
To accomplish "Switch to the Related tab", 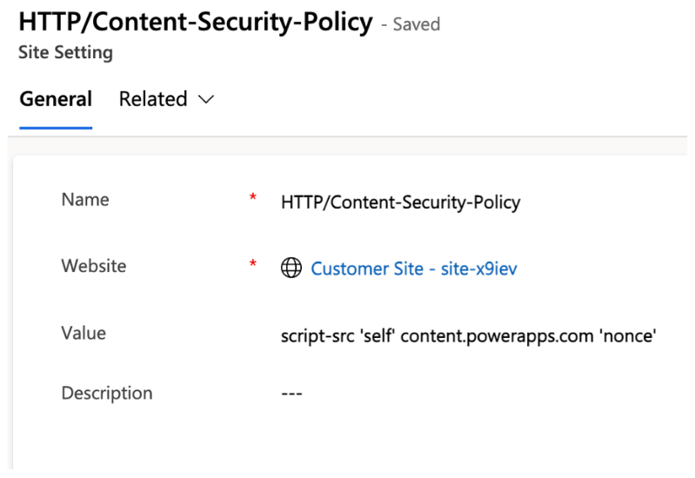I will click(x=166, y=99).
